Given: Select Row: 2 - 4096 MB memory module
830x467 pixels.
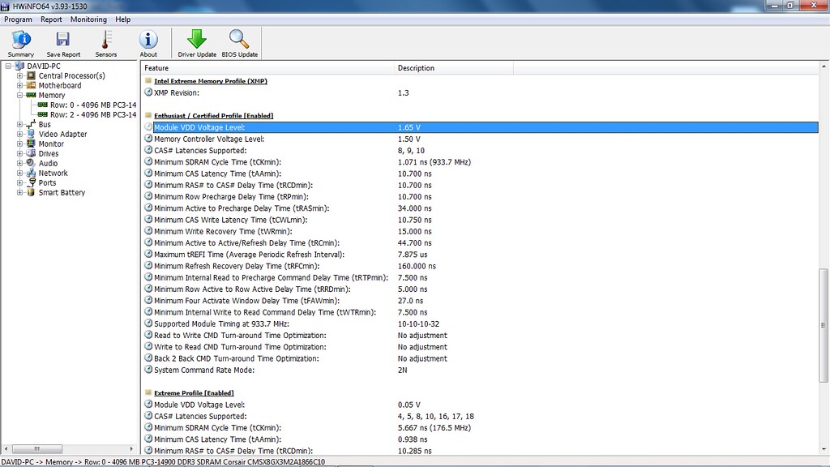Looking at the screenshot, I should (x=93, y=114).
